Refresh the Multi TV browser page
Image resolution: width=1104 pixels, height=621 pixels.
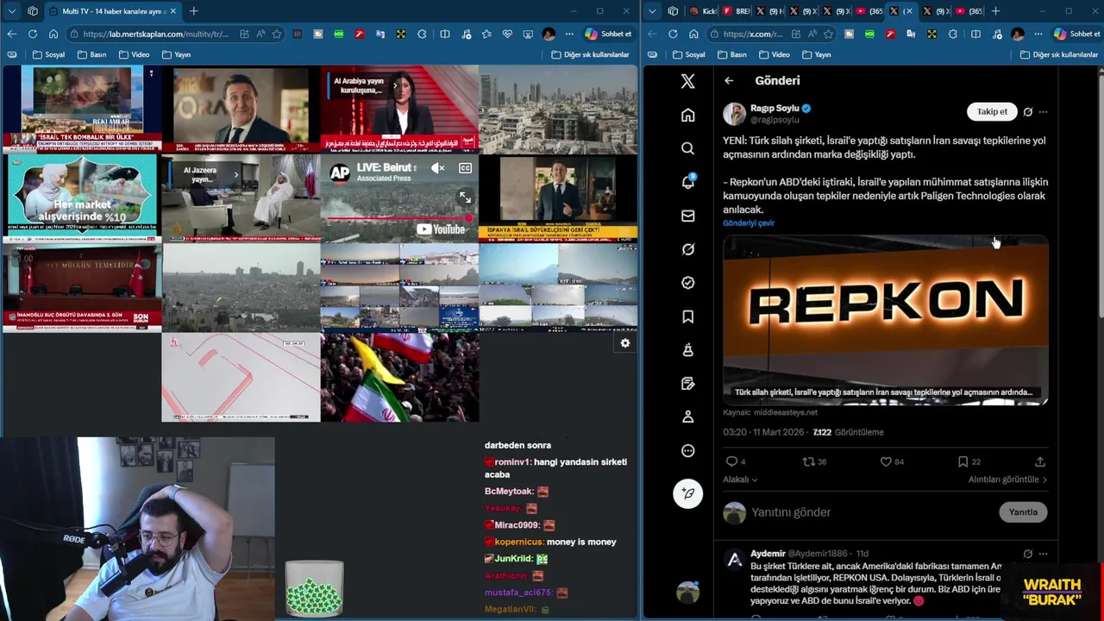click(32, 34)
